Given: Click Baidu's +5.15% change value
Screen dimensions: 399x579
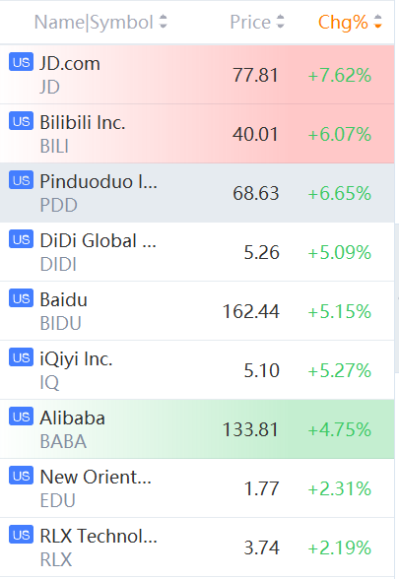Looking at the screenshot, I should coord(340,311).
